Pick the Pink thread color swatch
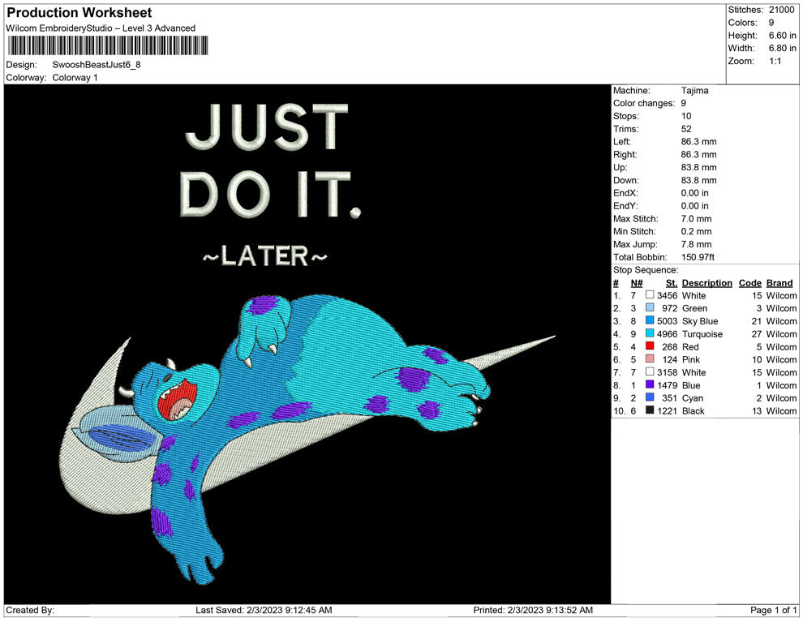The height and width of the screenshot is (618, 803). [x=650, y=359]
